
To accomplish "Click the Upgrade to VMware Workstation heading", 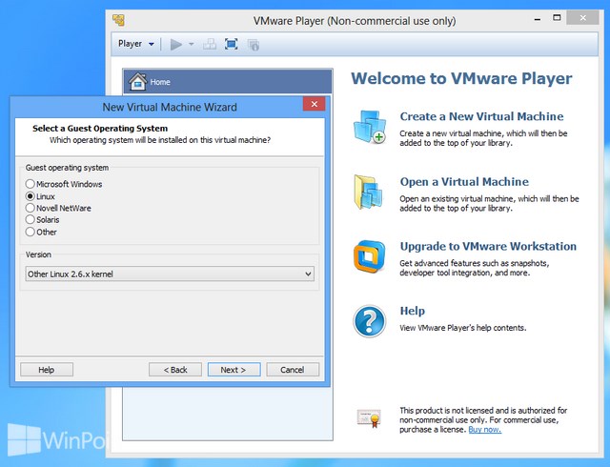I will 488,246.
